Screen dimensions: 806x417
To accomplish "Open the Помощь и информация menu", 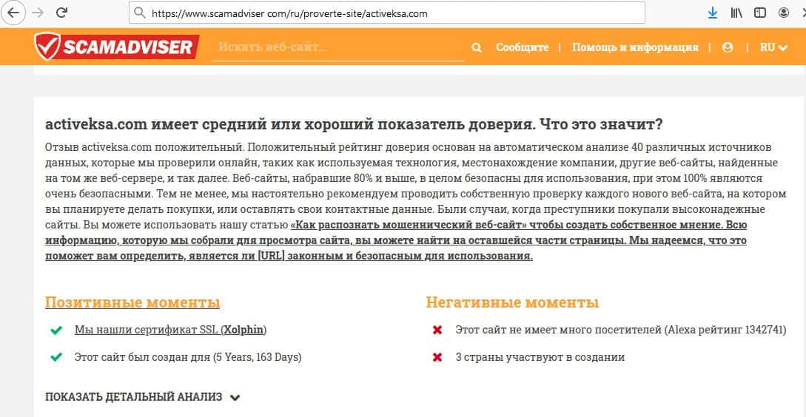I will [x=635, y=47].
